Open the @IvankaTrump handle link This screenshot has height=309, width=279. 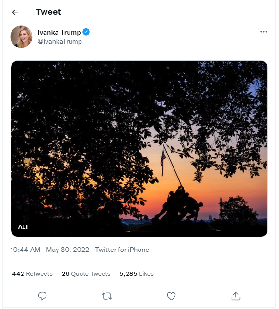(x=59, y=42)
